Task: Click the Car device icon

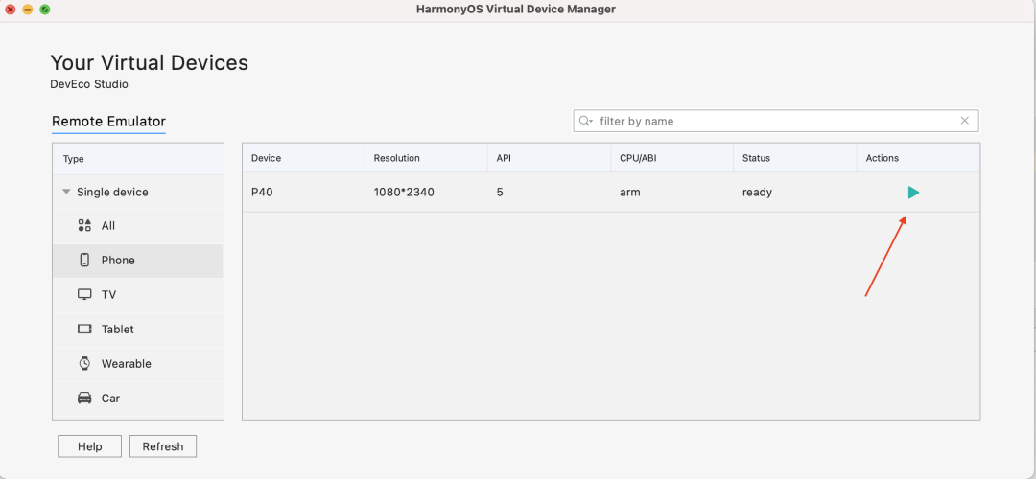Action: (x=84, y=399)
